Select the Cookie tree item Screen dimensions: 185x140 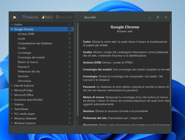click(22, 48)
